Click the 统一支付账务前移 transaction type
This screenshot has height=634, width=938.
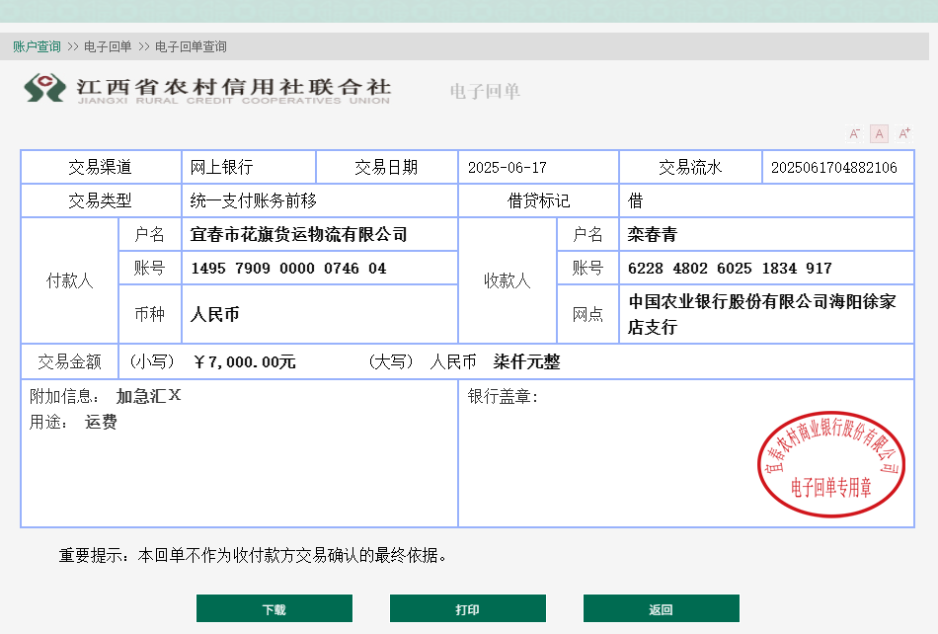[x=253, y=201]
